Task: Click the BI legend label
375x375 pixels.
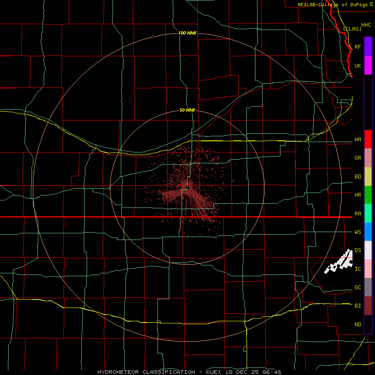Action: [x=357, y=306]
